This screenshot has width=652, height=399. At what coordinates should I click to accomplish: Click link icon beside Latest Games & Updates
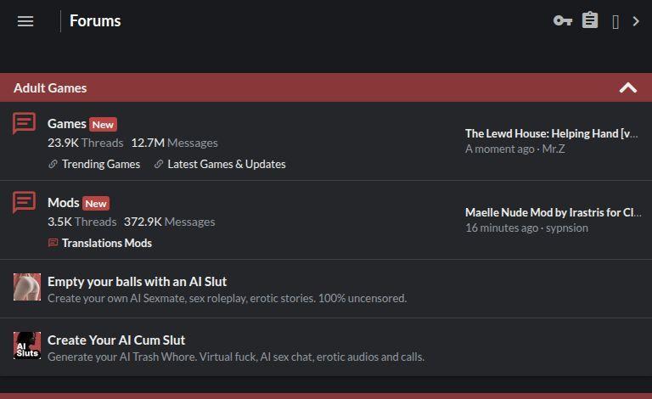pos(159,165)
